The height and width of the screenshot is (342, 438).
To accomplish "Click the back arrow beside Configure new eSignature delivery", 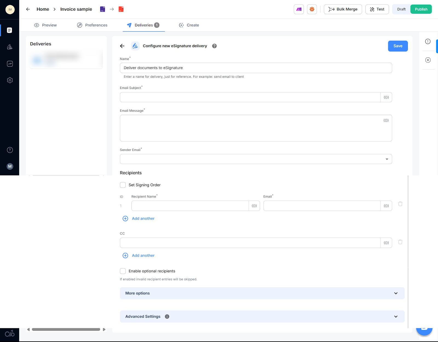I will [x=122, y=46].
